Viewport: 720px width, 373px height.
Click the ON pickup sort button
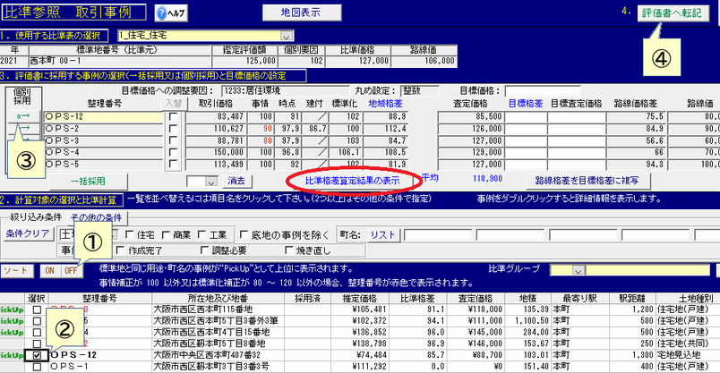tap(50, 270)
